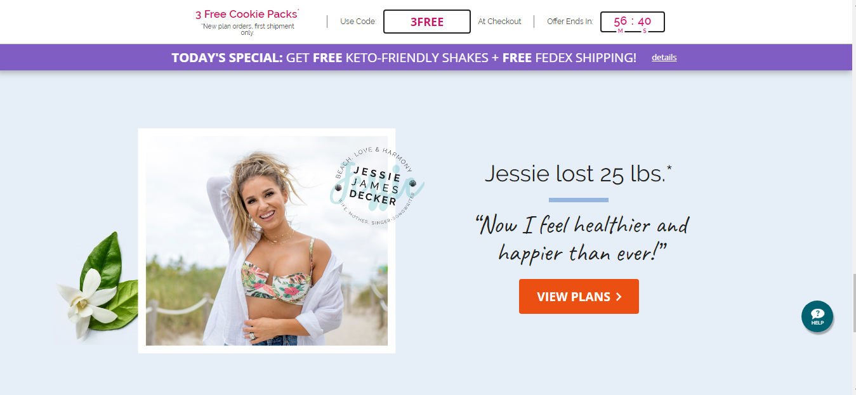Select the 3FREE promo code box

click(x=427, y=22)
